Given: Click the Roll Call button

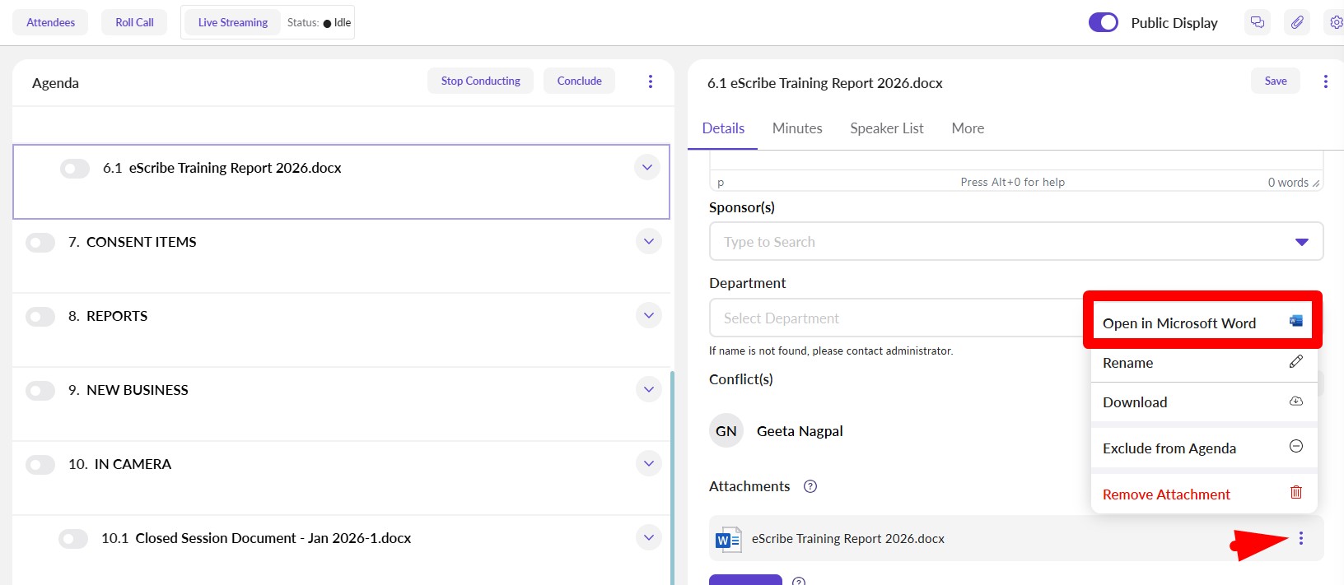Looking at the screenshot, I should pos(134,22).
